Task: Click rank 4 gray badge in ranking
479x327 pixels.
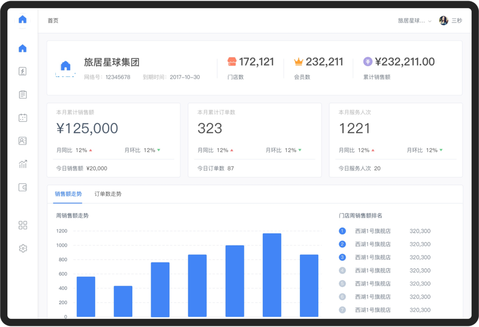Action: (x=343, y=271)
